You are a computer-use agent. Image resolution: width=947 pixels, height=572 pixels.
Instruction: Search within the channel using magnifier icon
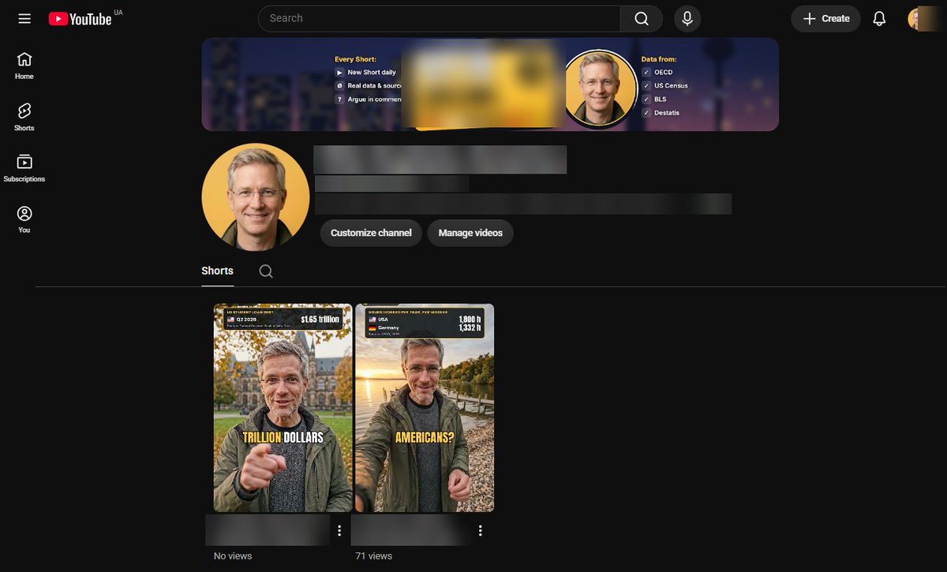click(266, 271)
